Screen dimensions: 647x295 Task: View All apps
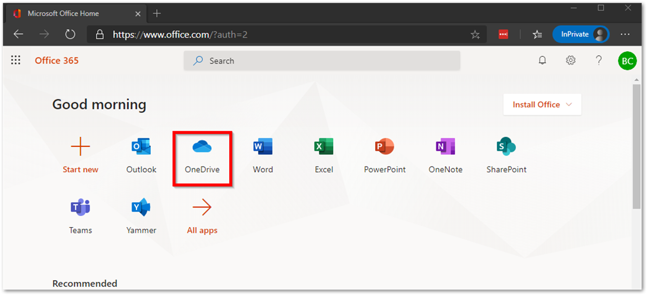pyautogui.click(x=202, y=217)
